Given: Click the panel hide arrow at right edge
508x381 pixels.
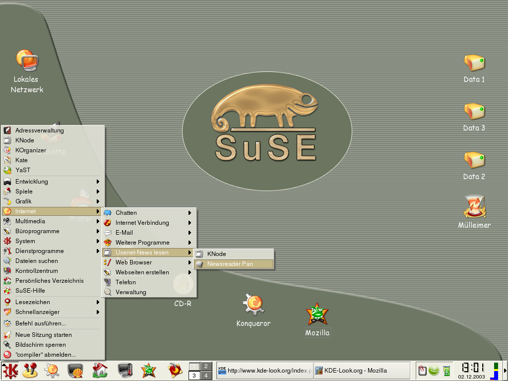Looking at the screenshot, I should (x=505, y=371).
